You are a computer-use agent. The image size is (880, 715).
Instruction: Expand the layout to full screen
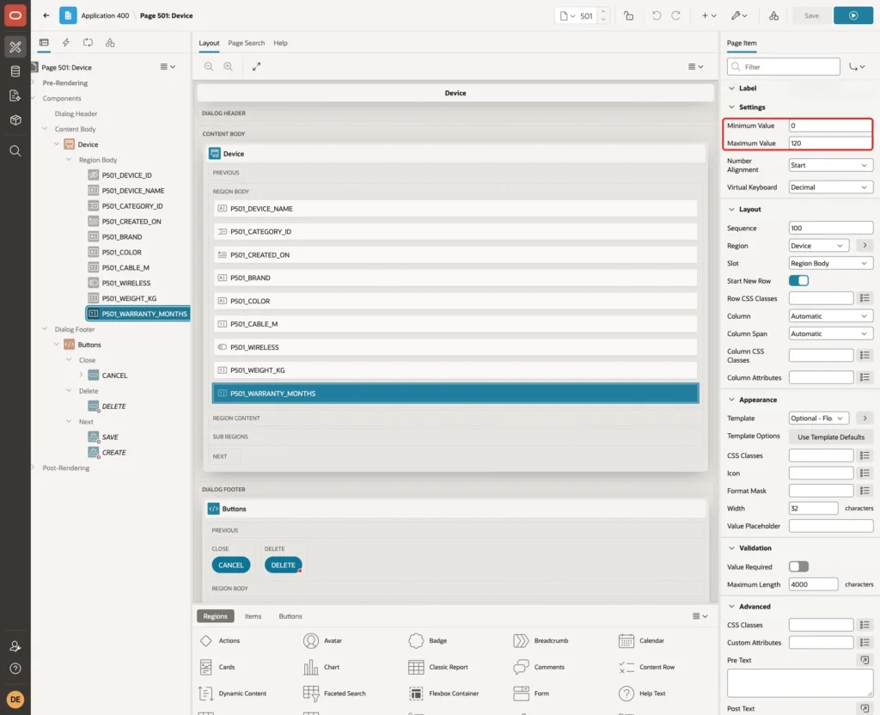click(x=256, y=66)
